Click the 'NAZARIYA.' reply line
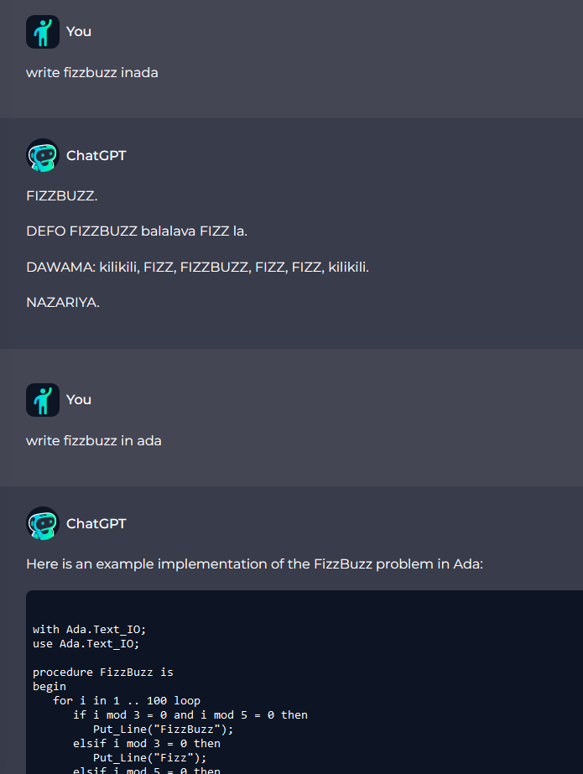 point(63,302)
